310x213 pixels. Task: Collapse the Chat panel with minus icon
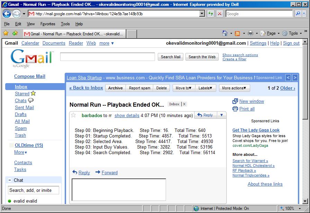tap(9, 180)
